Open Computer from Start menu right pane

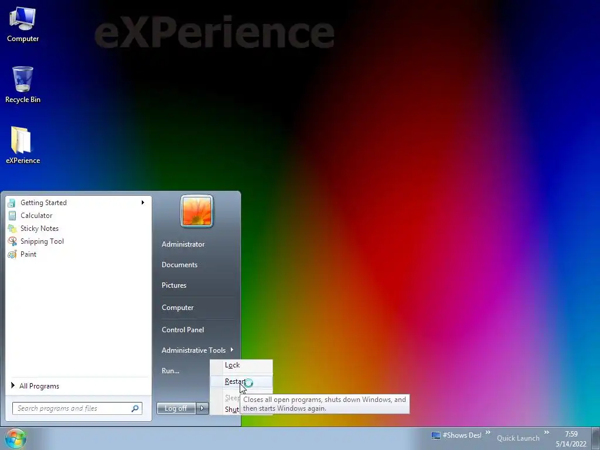(178, 308)
